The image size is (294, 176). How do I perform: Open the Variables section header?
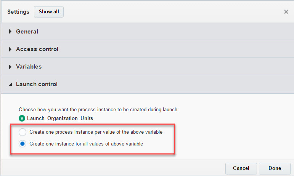[x=29, y=67]
